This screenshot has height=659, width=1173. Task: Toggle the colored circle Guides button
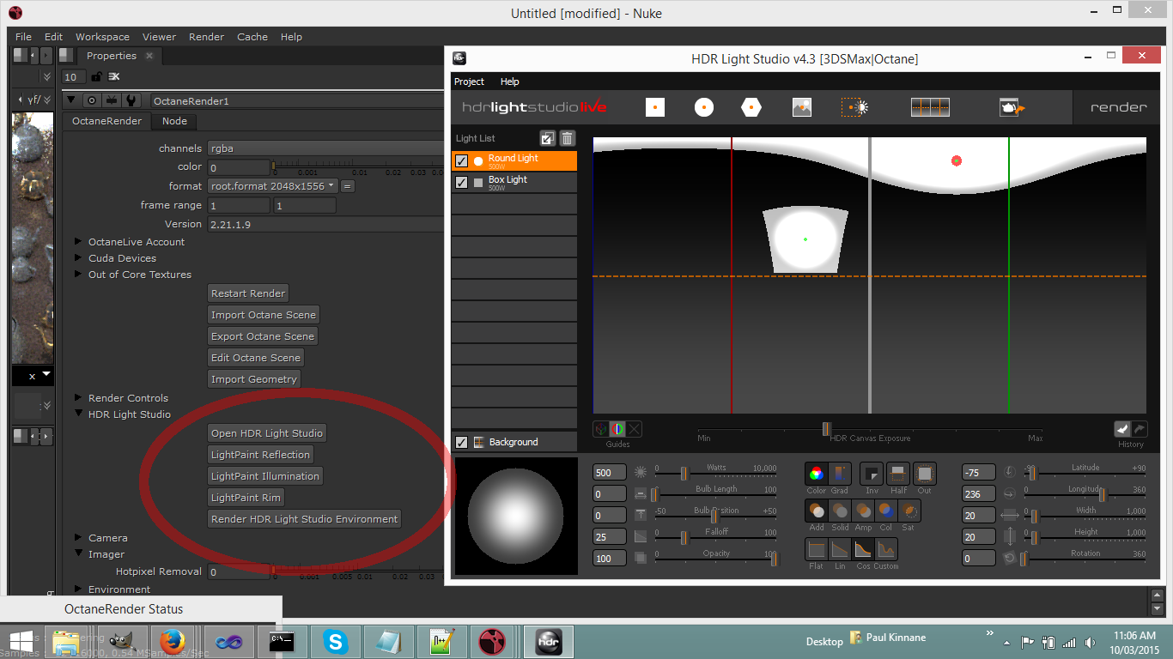[x=617, y=429]
